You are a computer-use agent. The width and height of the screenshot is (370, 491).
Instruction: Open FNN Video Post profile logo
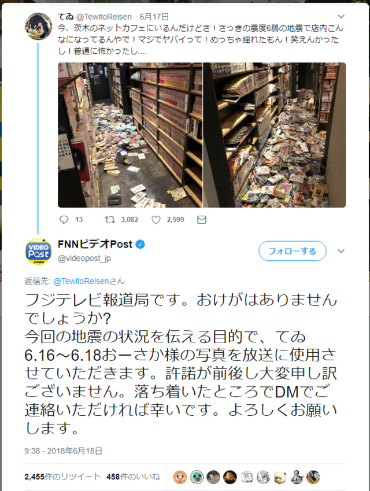click(39, 251)
